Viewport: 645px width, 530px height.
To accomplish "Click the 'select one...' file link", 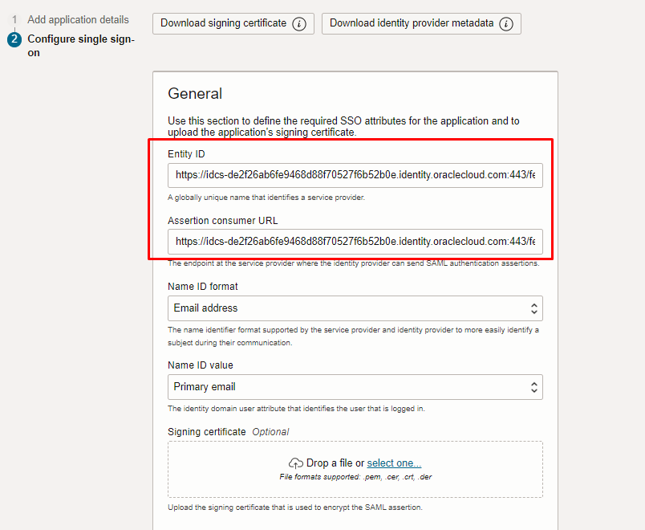I will pos(394,463).
